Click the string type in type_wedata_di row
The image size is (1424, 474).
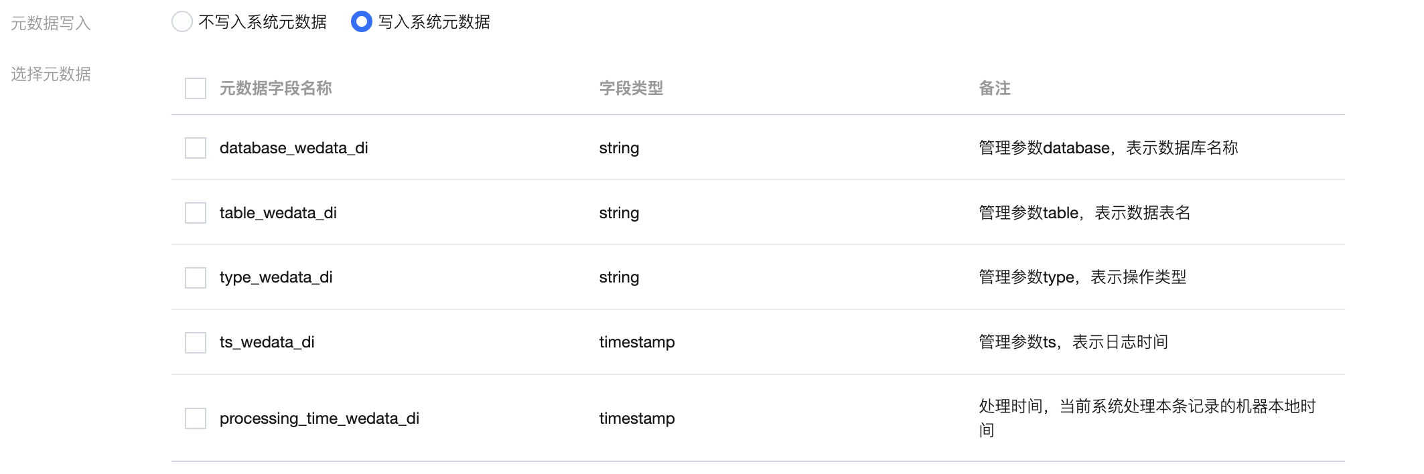[x=619, y=277]
